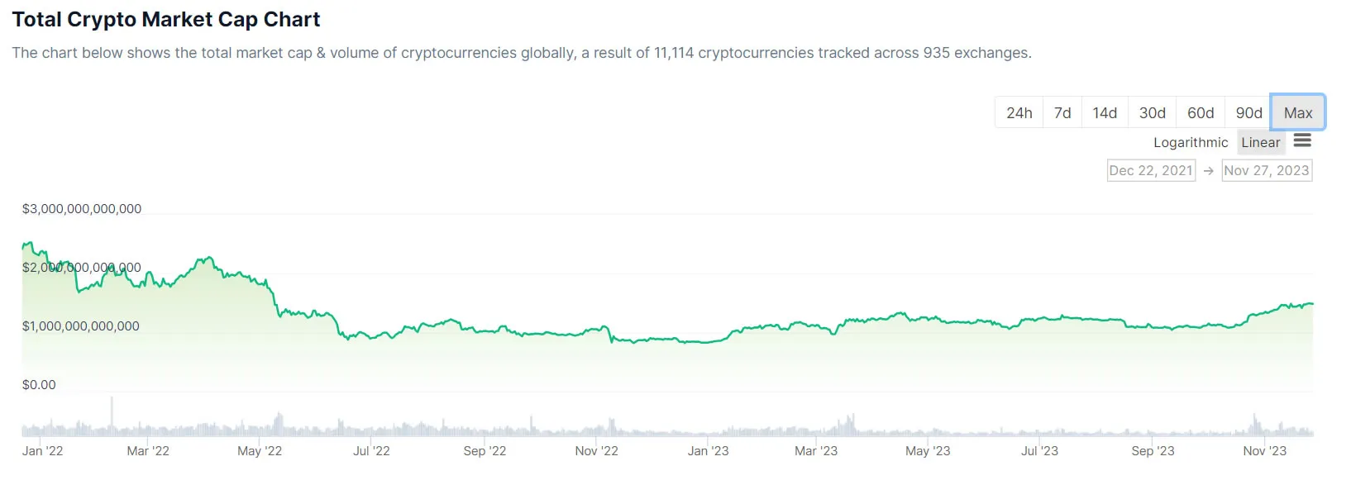1351x480 pixels.
Task: Click the arrow between the date fields
Action: click(x=1210, y=170)
